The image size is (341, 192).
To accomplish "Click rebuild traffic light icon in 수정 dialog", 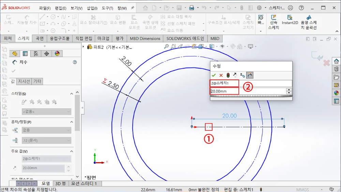I will (228, 75).
